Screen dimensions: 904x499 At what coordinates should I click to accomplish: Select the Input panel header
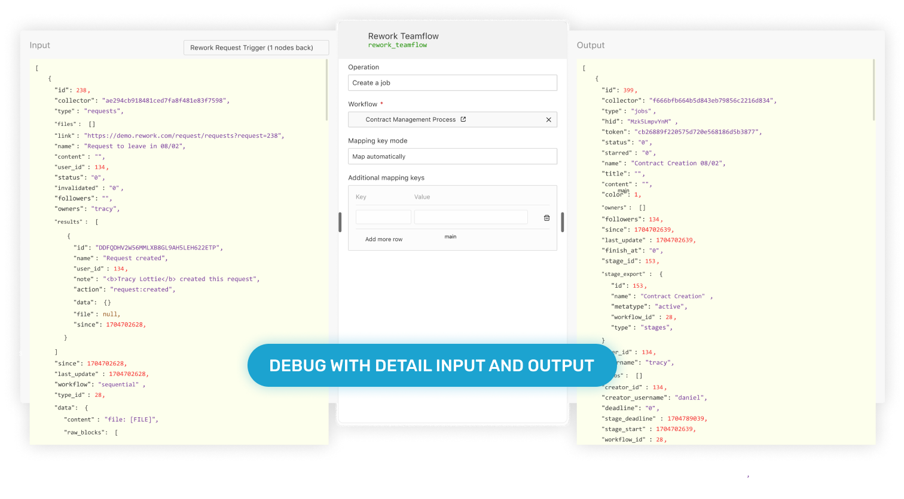[x=39, y=45]
